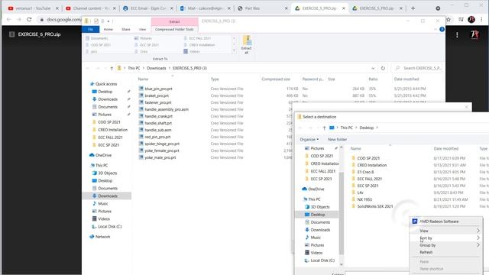Screen dimensions: 489x275
Task: Go back in Chrome browser
Action: click(8, 19)
